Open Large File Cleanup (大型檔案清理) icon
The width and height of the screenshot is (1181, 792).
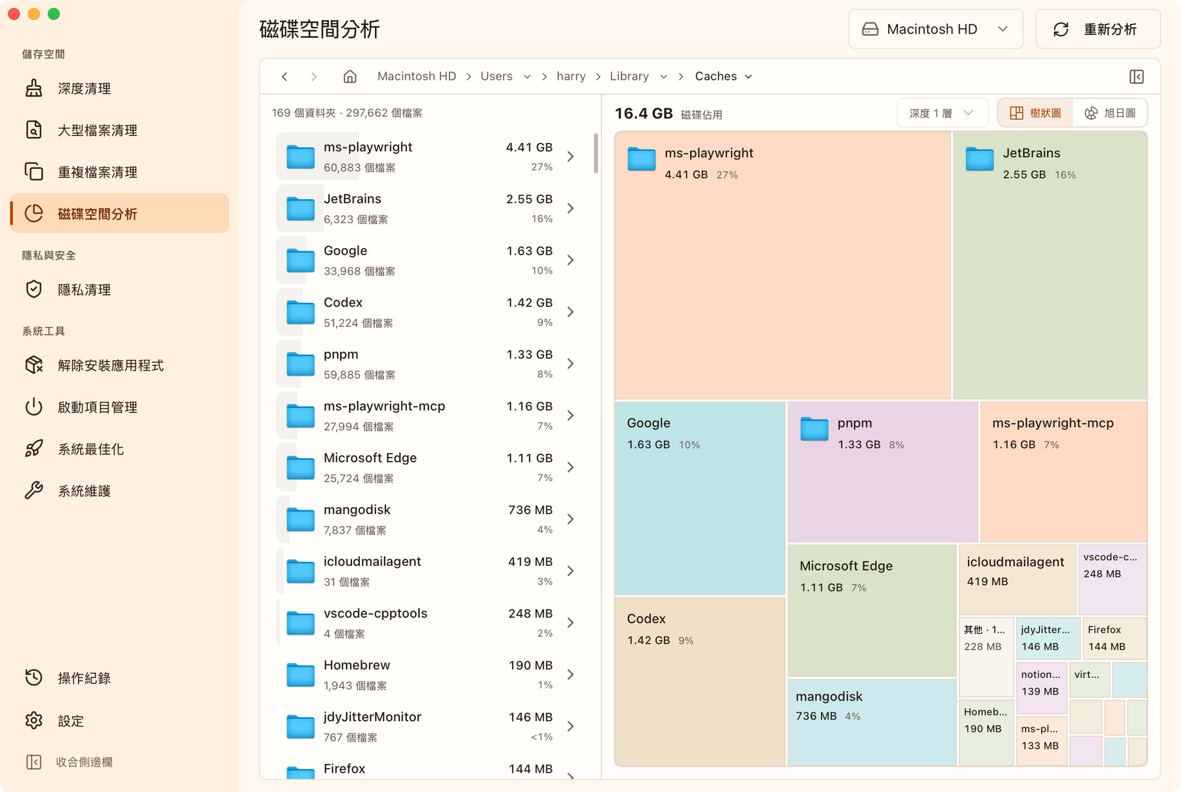33,130
